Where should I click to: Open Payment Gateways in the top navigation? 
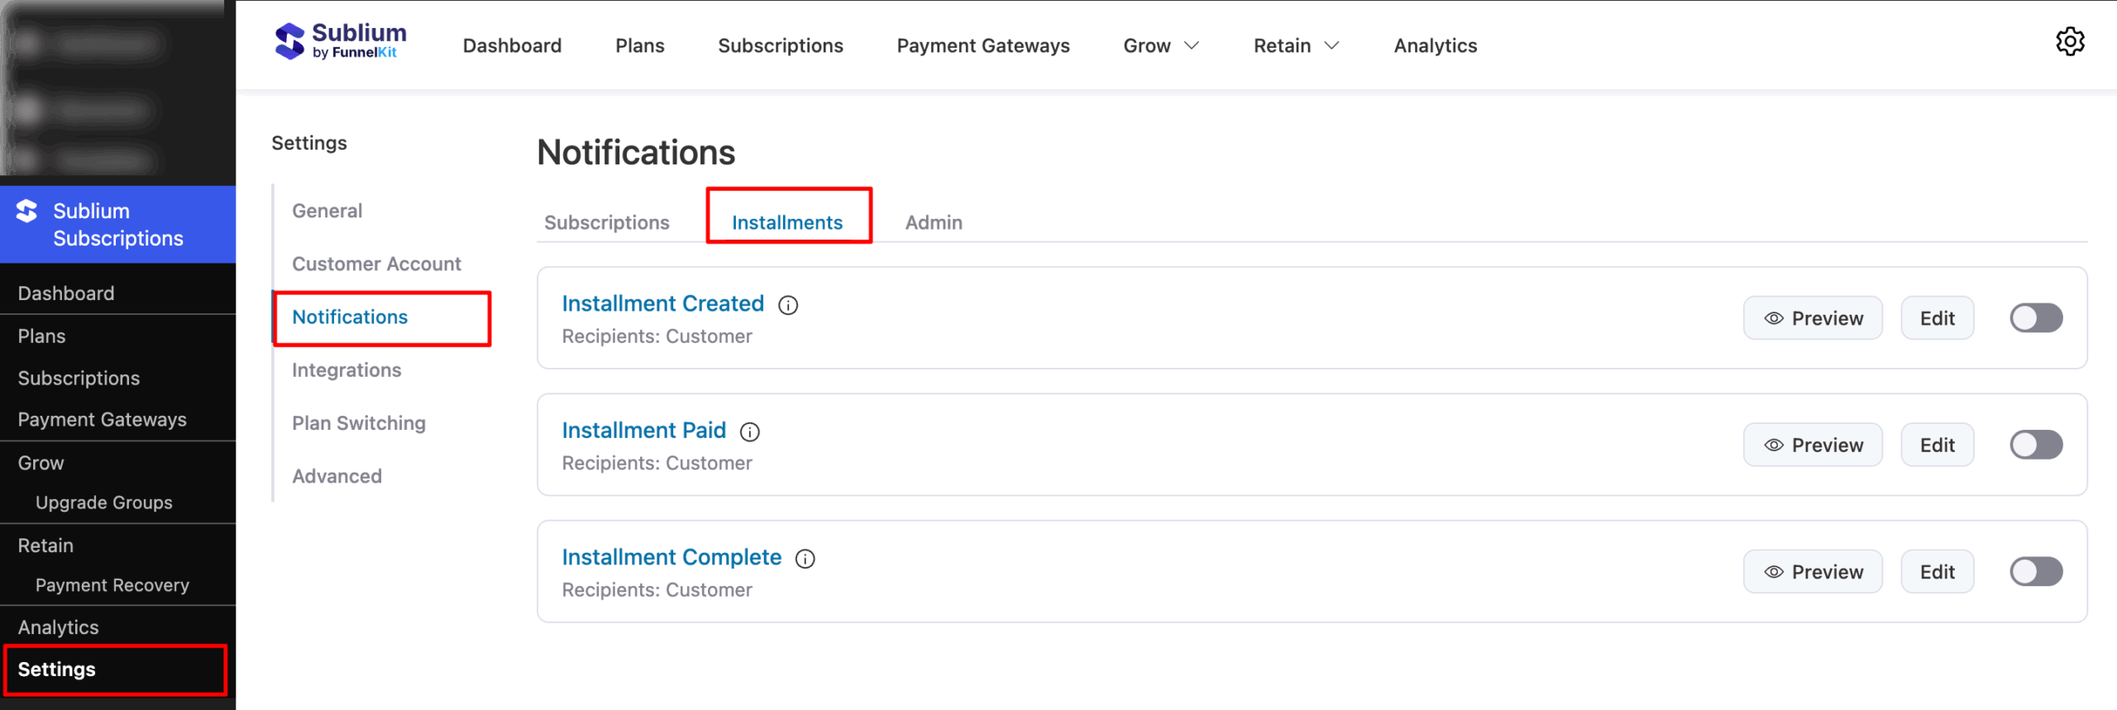tap(983, 45)
